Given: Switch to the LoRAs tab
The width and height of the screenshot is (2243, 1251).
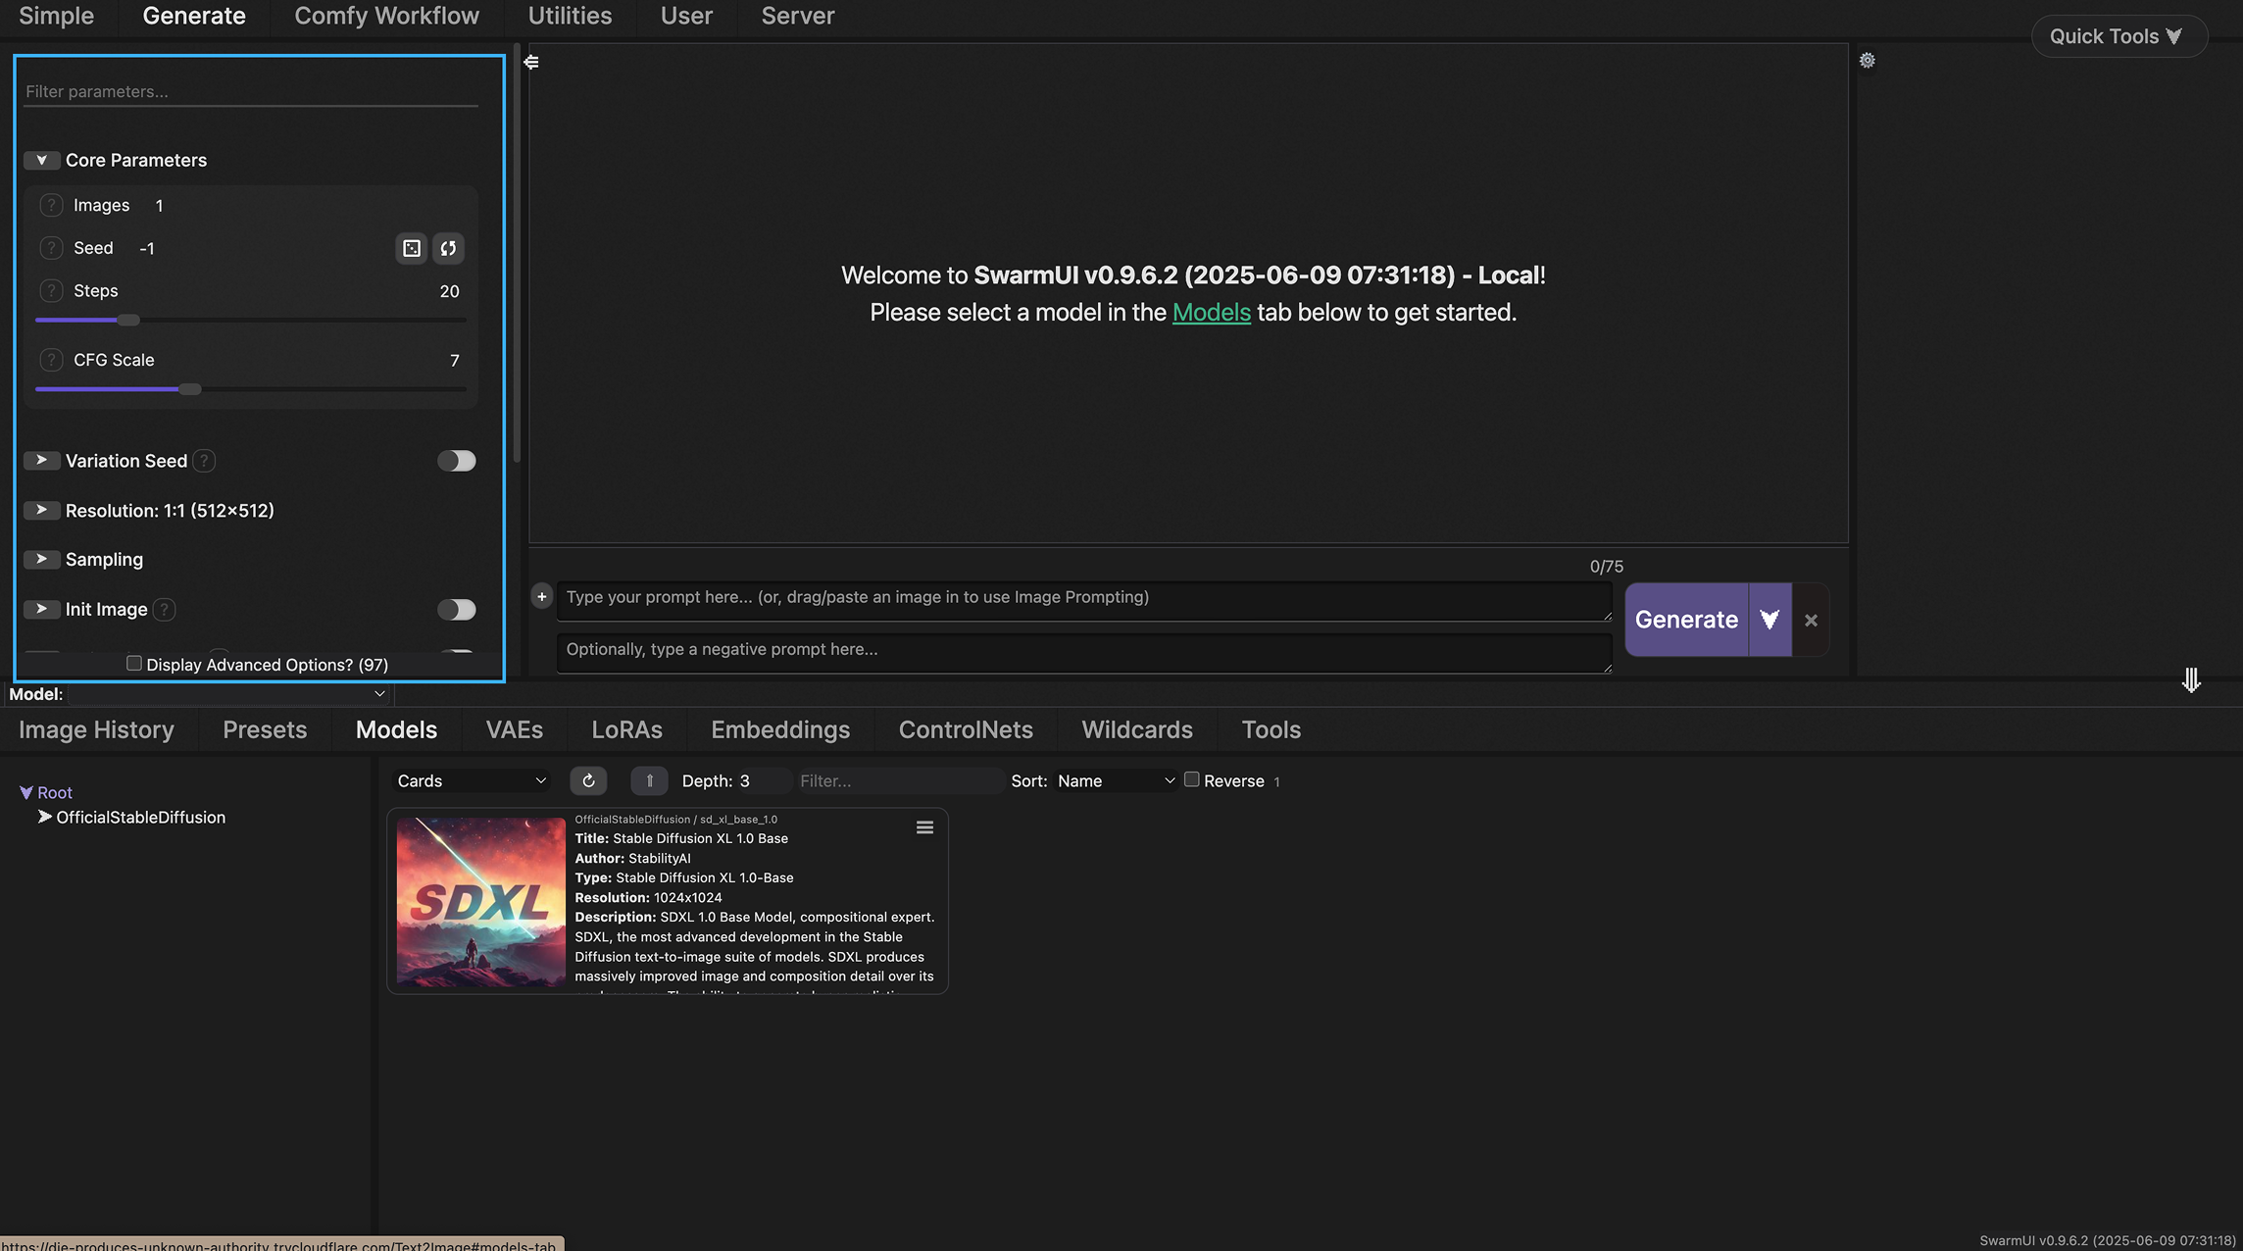Looking at the screenshot, I should [626, 729].
